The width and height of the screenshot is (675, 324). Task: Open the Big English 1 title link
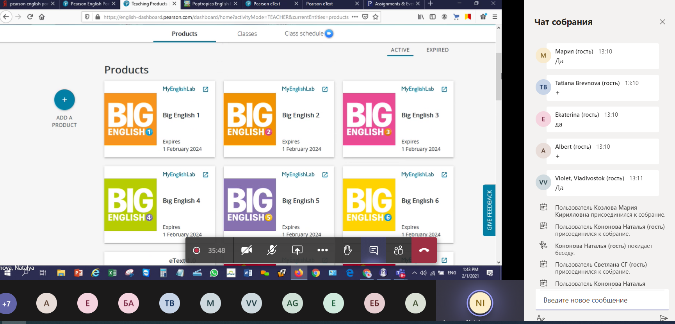pyautogui.click(x=181, y=115)
